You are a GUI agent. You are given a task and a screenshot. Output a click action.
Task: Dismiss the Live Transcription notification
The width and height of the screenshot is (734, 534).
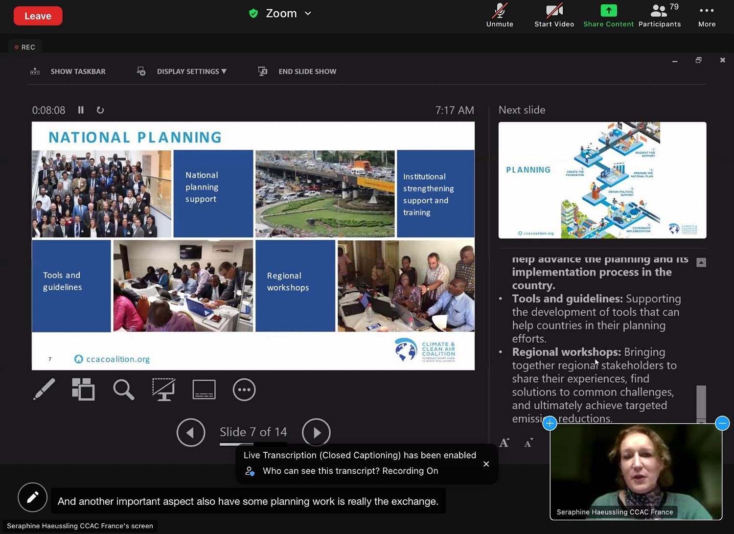pos(486,464)
